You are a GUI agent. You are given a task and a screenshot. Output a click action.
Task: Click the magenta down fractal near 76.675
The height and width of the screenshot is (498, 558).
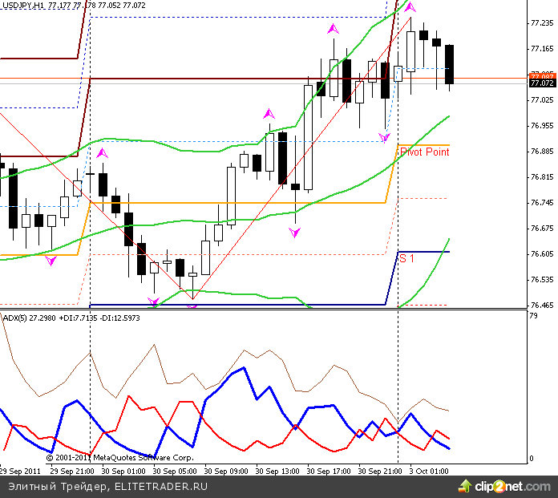click(x=294, y=232)
